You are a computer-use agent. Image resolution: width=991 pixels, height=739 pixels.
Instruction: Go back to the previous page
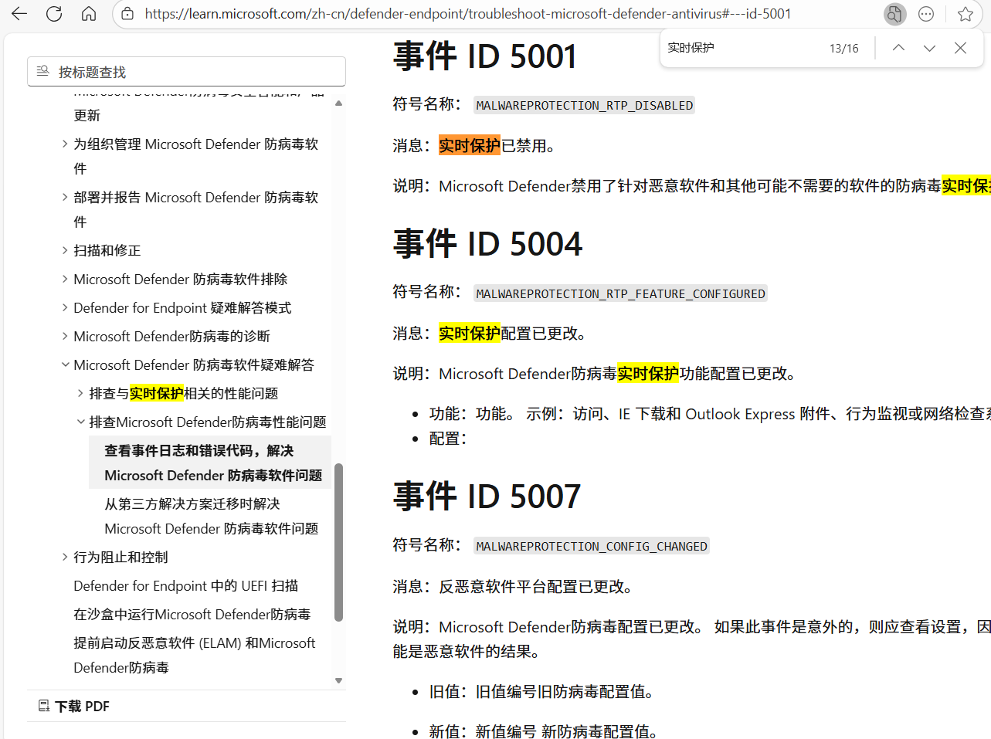coord(19,14)
